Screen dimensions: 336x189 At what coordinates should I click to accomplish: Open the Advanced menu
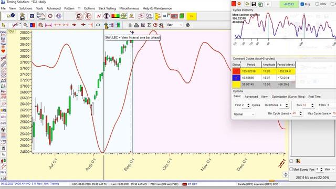coord(54,8)
